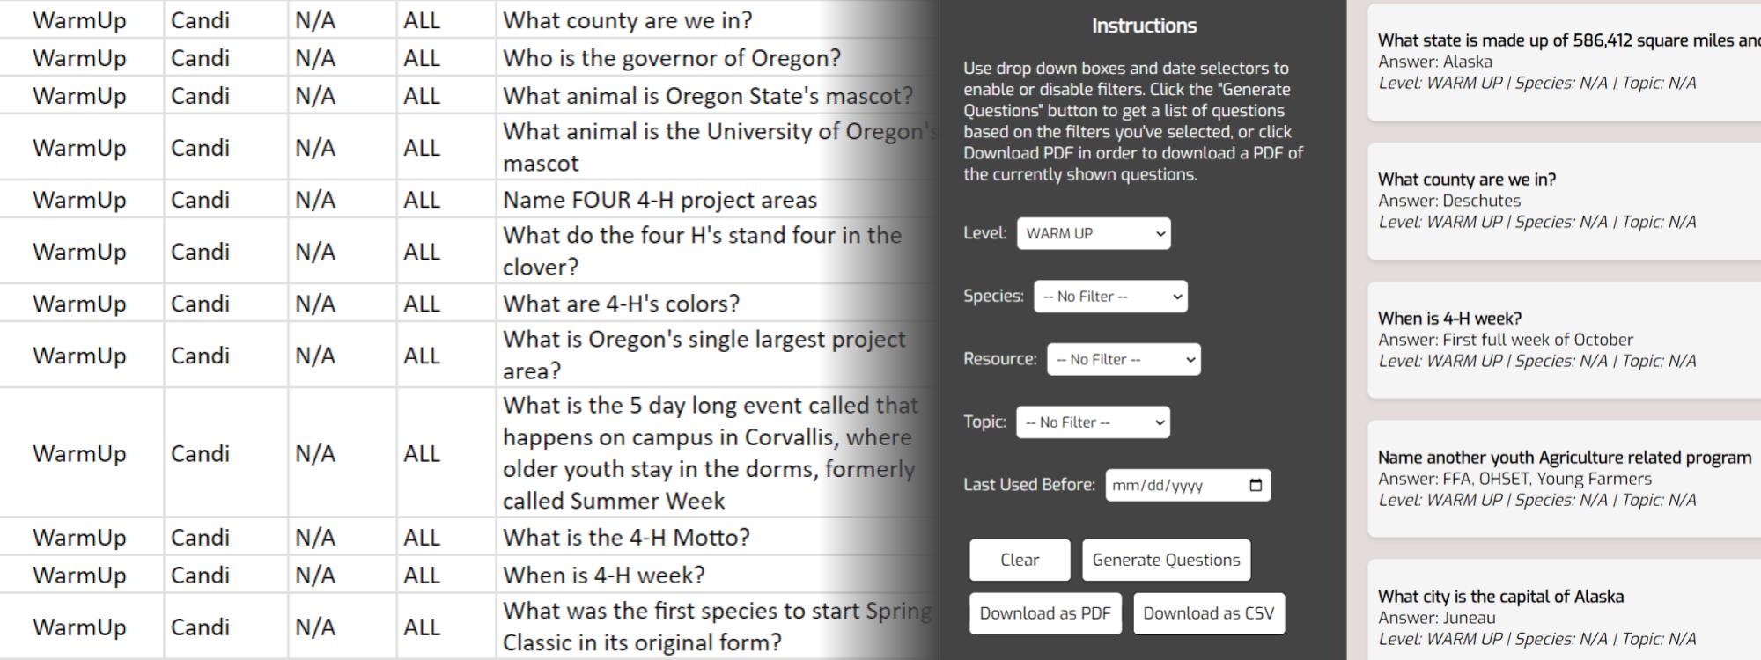Click the capital of Alaska question card

point(1564,616)
